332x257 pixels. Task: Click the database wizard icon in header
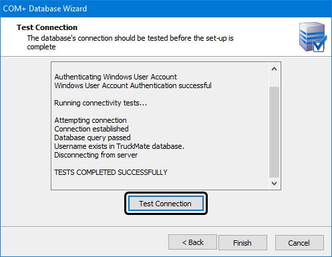(313, 37)
